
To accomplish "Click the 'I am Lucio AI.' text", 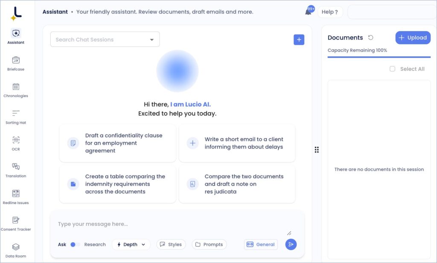I will click(x=191, y=104).
